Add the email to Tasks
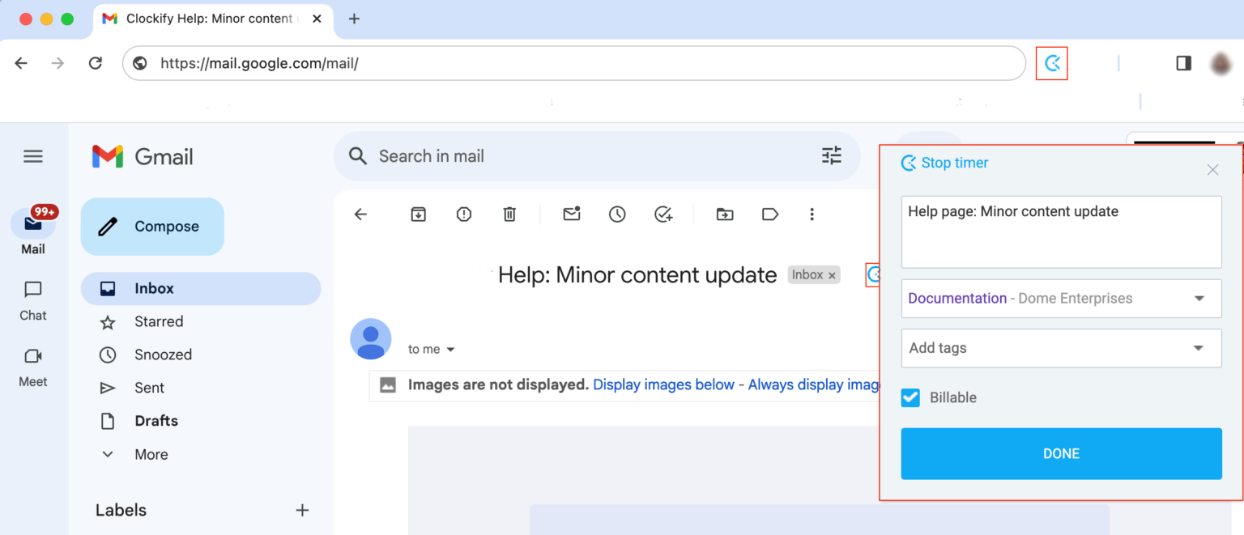The height and width of the screenshot is (535, 1244). coord(663,214)
